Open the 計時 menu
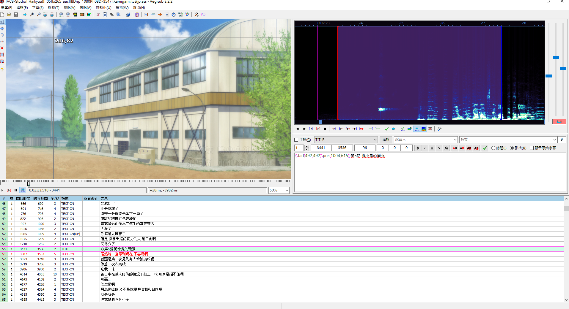Viewport: 569px width, 309px height. click(54, 8)
